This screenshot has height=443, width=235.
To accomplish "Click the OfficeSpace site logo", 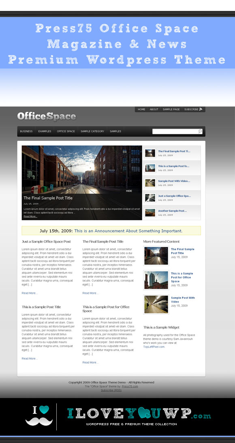I will coord(47,116).
